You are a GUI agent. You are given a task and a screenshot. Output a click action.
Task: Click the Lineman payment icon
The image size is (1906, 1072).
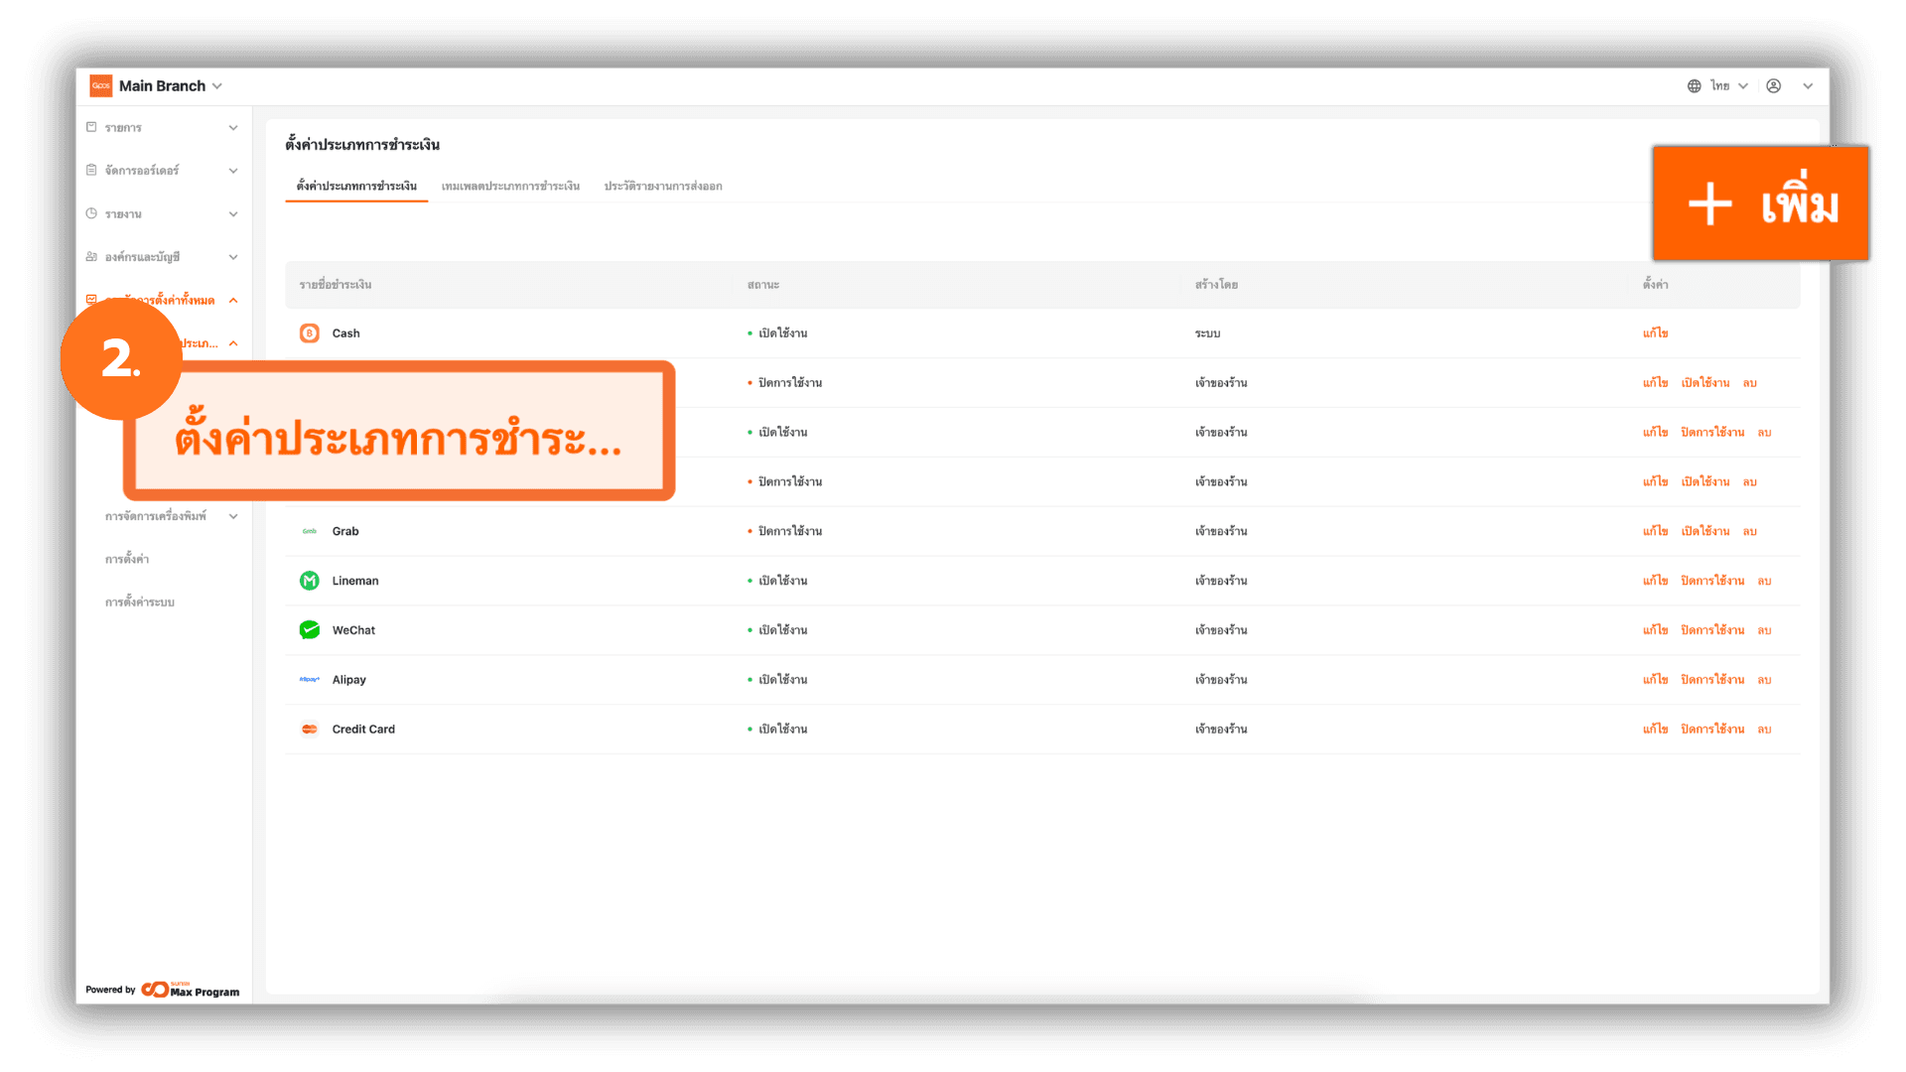point(309,581)
